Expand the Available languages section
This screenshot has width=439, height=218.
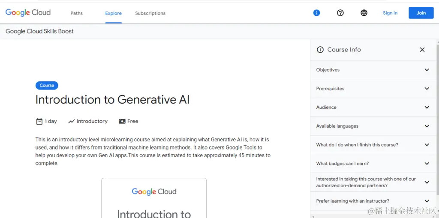pos(373,126)
